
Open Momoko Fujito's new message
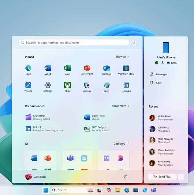(162, 152)
